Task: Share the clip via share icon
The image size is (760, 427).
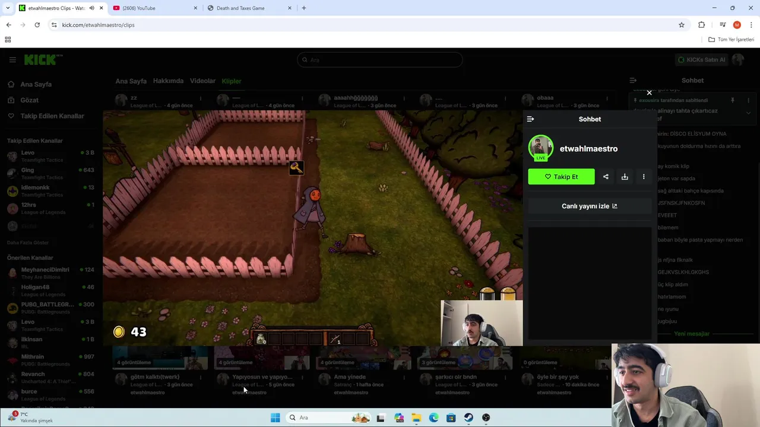Action: (606, 177)
